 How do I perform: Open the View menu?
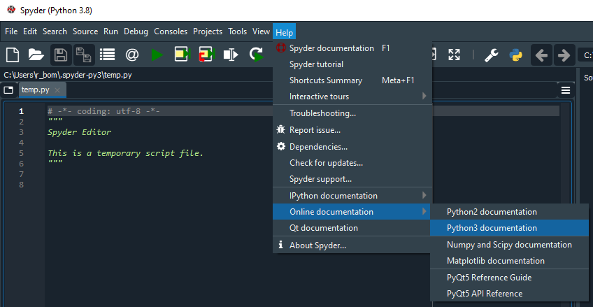[261, 31]
